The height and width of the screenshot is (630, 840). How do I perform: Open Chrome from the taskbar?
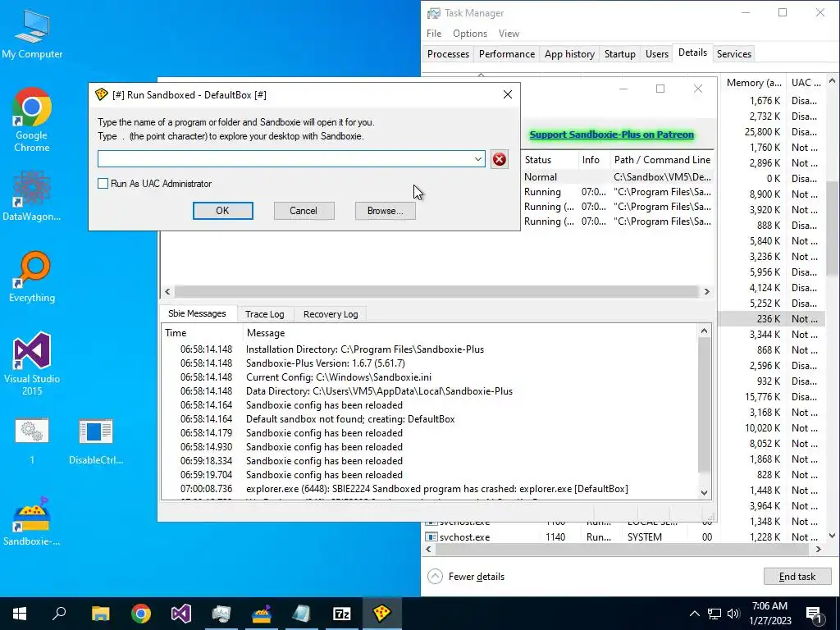pos(141,614)
